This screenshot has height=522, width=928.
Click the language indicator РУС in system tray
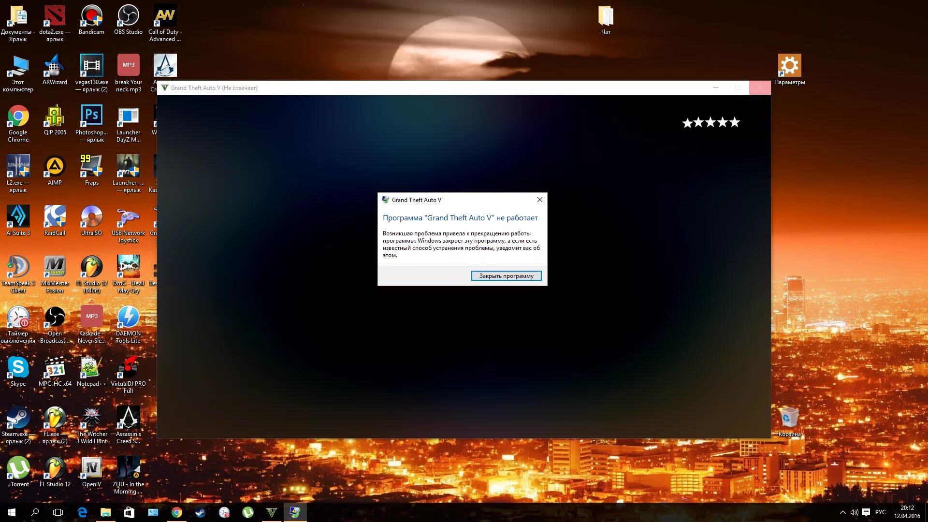[x=882, y=512]
